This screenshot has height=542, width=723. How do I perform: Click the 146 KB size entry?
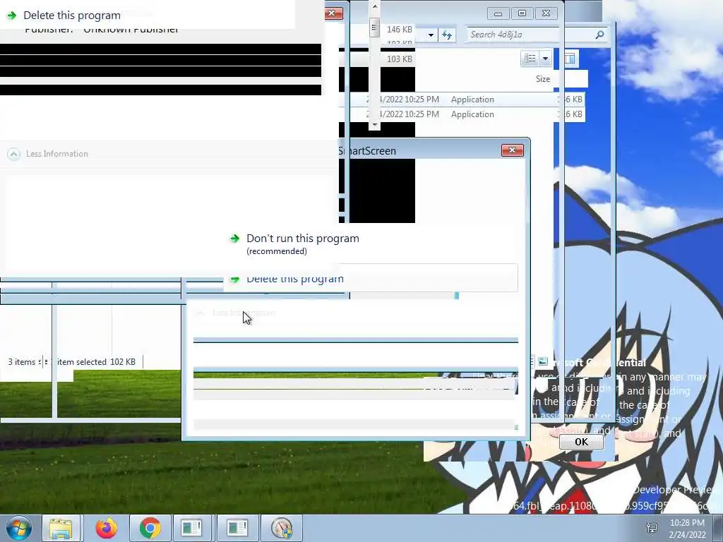point(400,30)
